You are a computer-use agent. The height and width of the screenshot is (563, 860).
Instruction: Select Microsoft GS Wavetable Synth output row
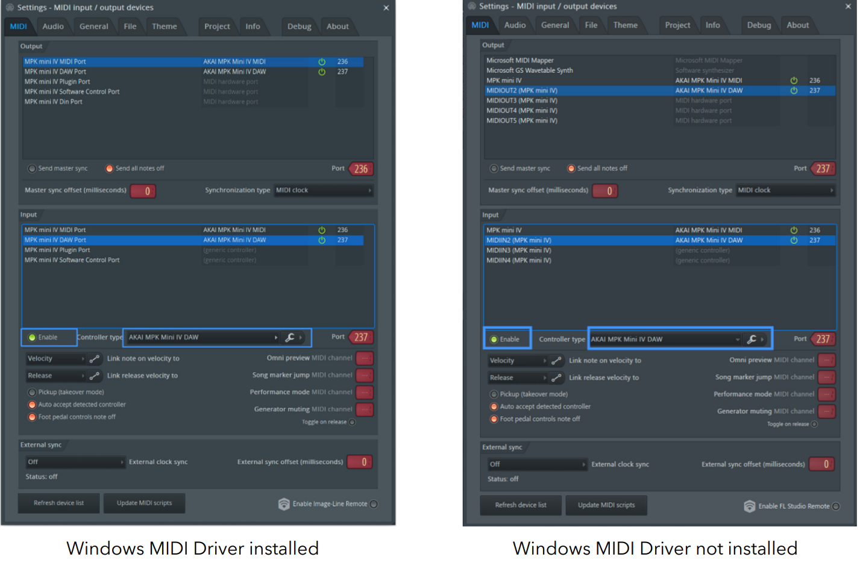pyautogui.click(x=660, y=70)
